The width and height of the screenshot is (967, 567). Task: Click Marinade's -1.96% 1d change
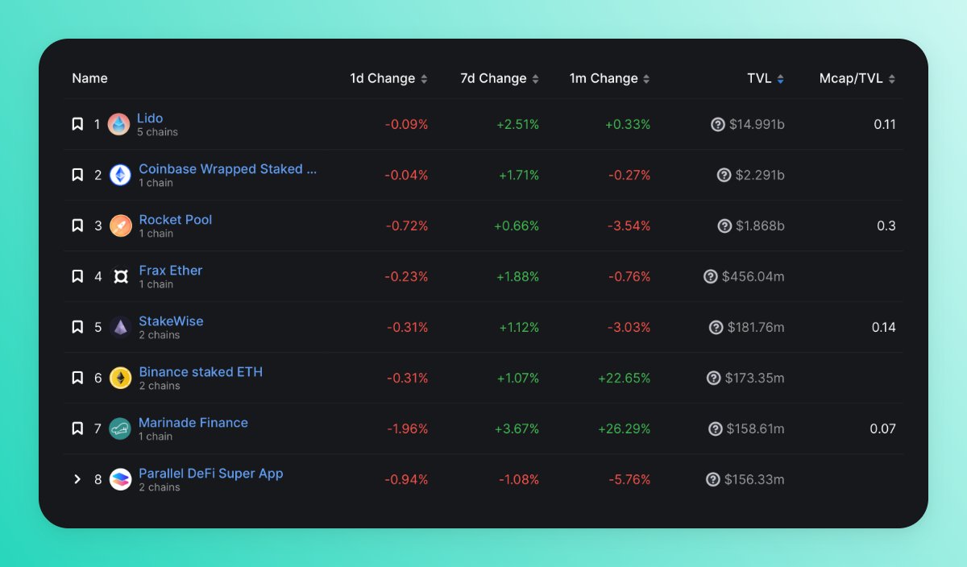pyautogui.click(x=408, y=428)
